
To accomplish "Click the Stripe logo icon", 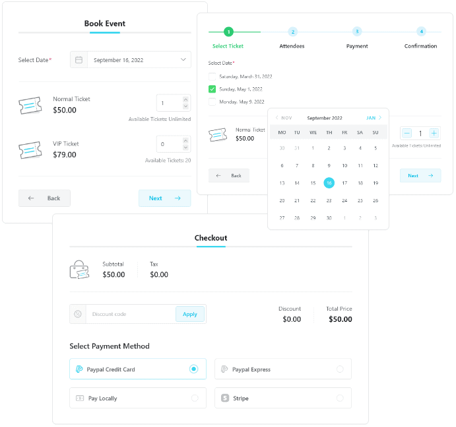I will coord(225,399).
